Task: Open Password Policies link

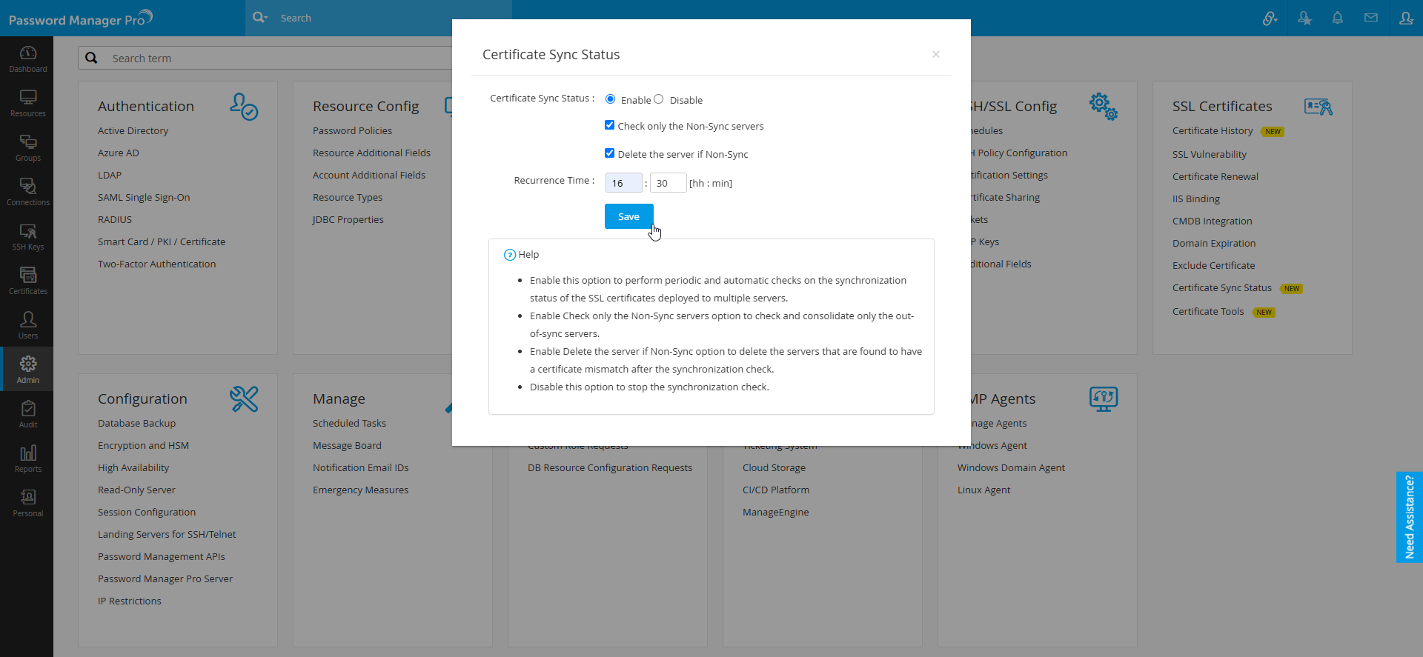Action: pos(352,130)
